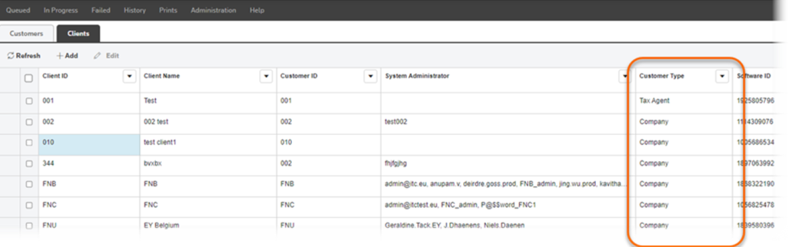Click the client name FNC
This screenshot has height=247, width=789.
click(x=151, y=205)
